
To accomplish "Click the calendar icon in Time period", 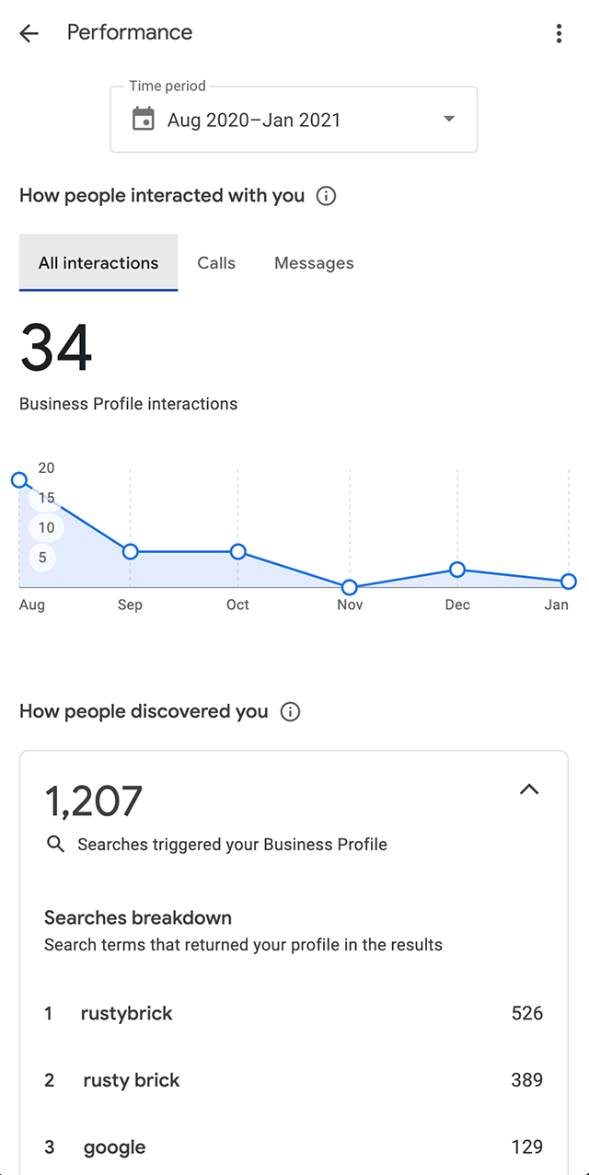I will pos(144,120).
